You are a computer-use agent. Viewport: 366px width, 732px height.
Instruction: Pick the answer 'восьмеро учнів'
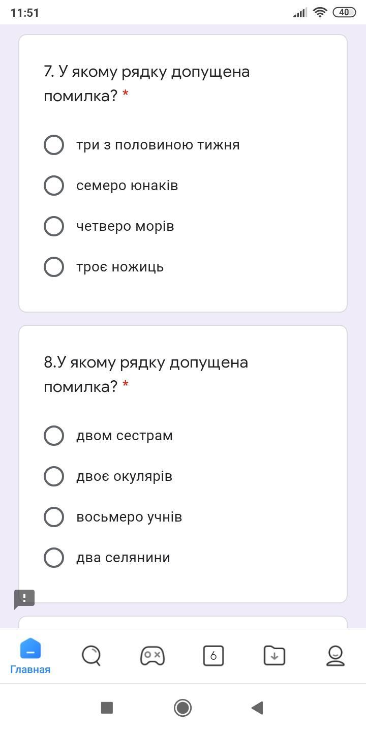[x=54, y=517]
